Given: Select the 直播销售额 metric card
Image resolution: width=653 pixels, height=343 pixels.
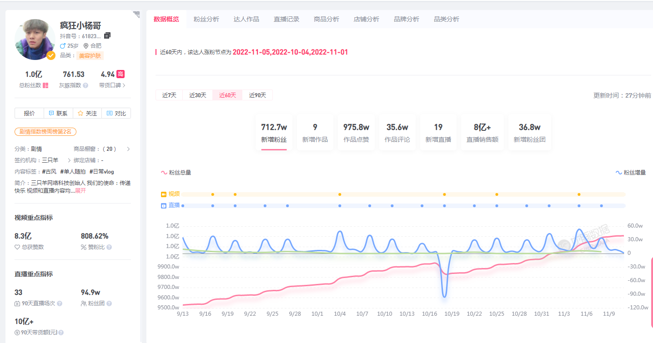Looking at the screenshot, I should pos(482,132).
